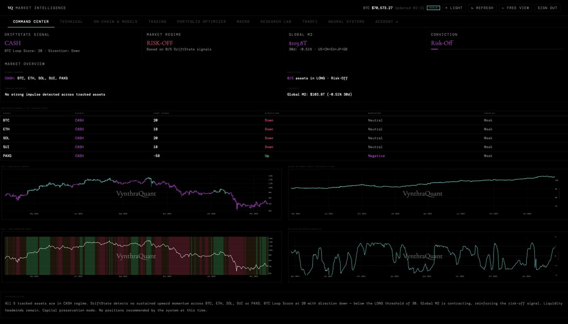The height and width of the screenshot is (324, 568).
Task: Switch to light theme with LIGHT button
Action: coord(454,8)
